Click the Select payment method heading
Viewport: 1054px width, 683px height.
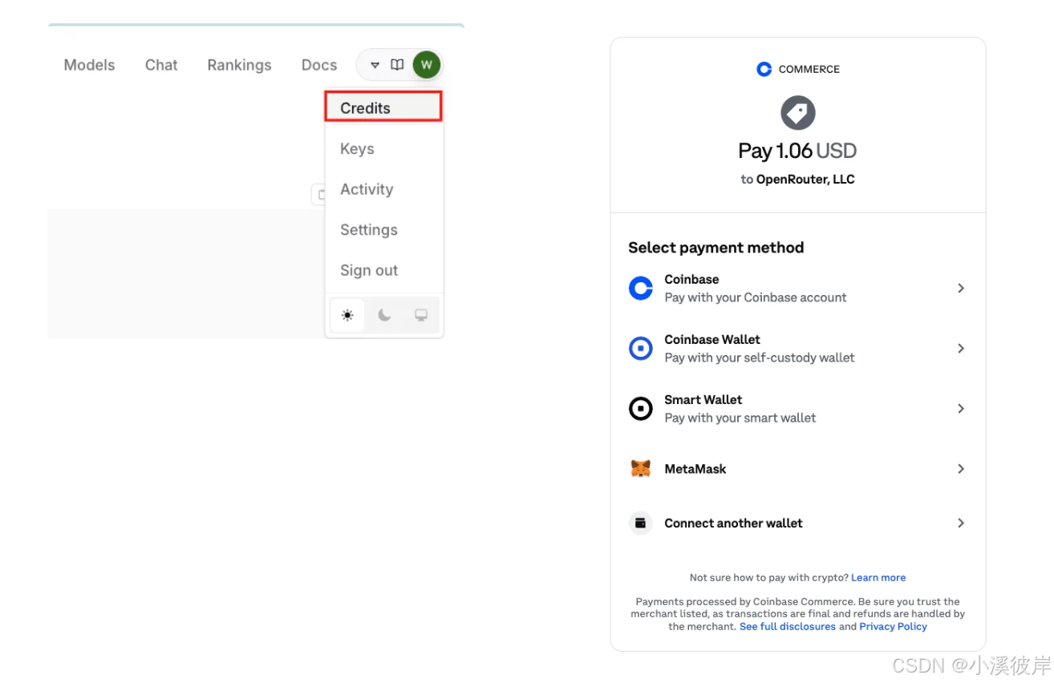(x=716, y=248)
